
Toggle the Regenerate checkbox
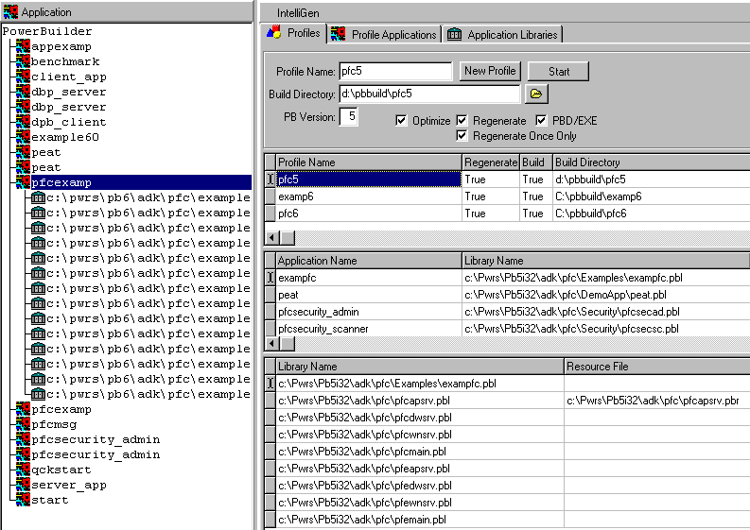tap(462, 120)
